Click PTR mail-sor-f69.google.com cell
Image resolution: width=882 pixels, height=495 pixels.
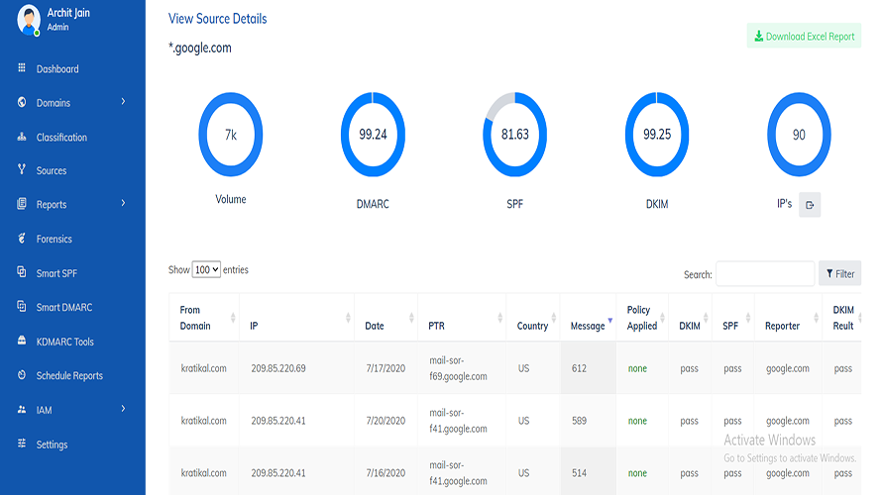[458, 368]
